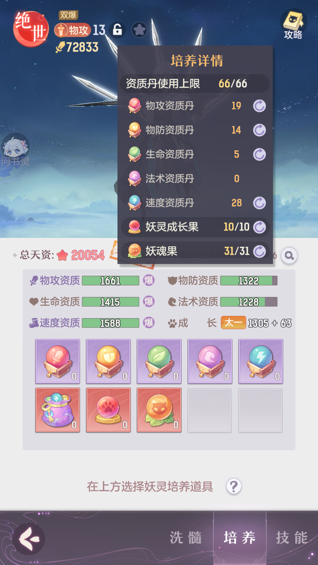The width and height of the screenshot is (318, 565).
Task: Switch to the 技能 tab
Action: pyautogui.click(x=291, y=537)
